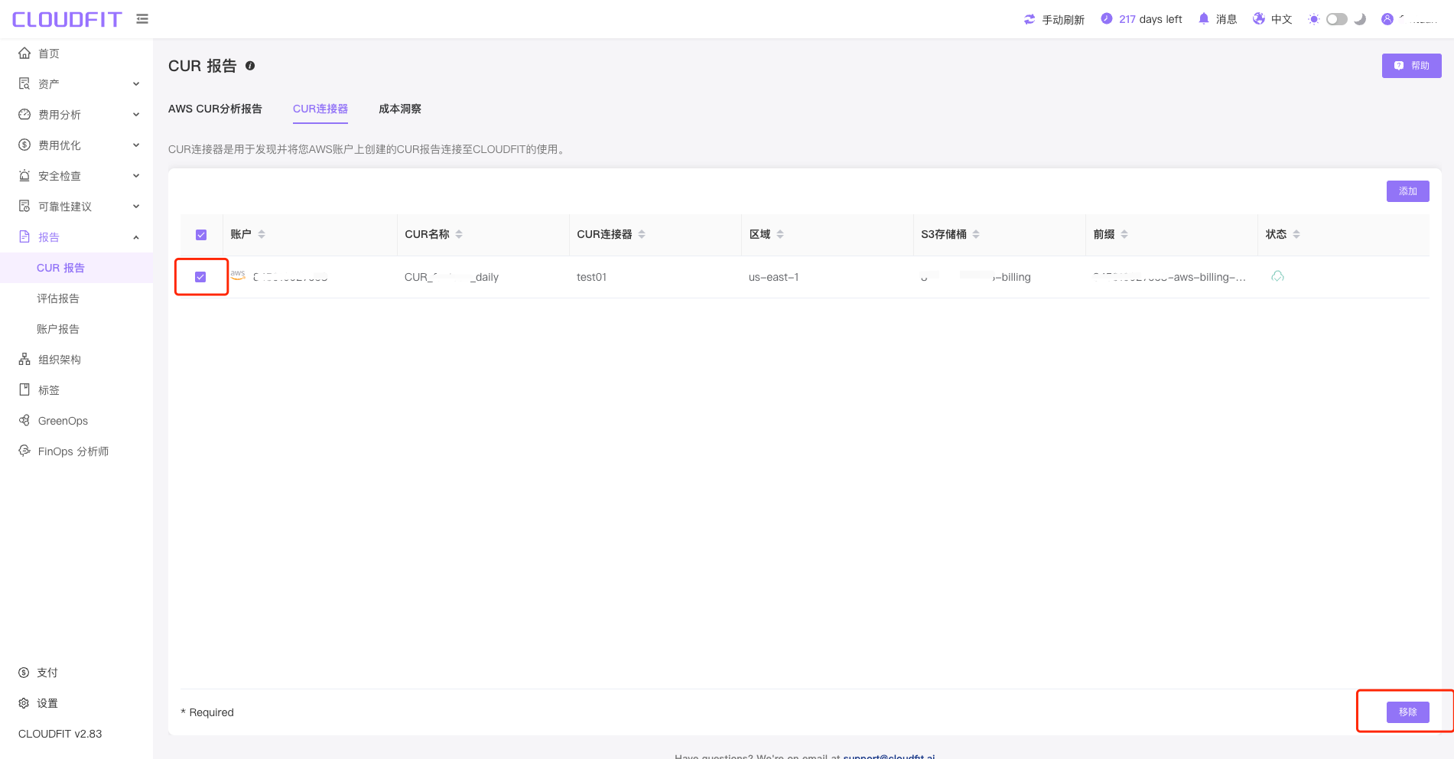Click the CLOUDFIT v2.83 version label
This screenshot has height=759, width=1454.
[60, 734]
